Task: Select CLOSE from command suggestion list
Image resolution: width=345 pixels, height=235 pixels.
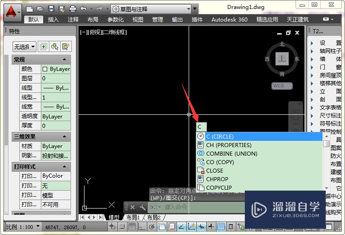Action: pyautogui.click(x=259, y=170)
